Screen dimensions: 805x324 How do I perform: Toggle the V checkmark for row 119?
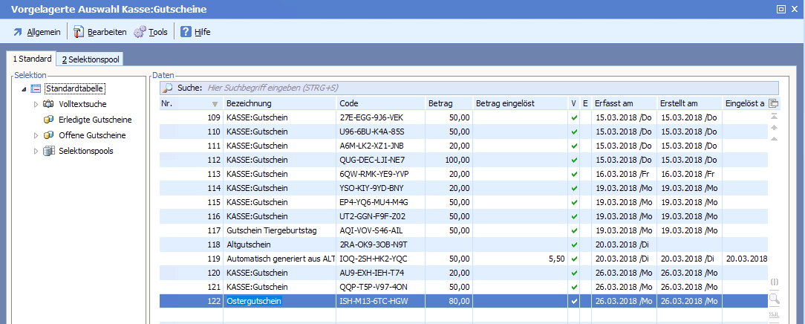574,259
